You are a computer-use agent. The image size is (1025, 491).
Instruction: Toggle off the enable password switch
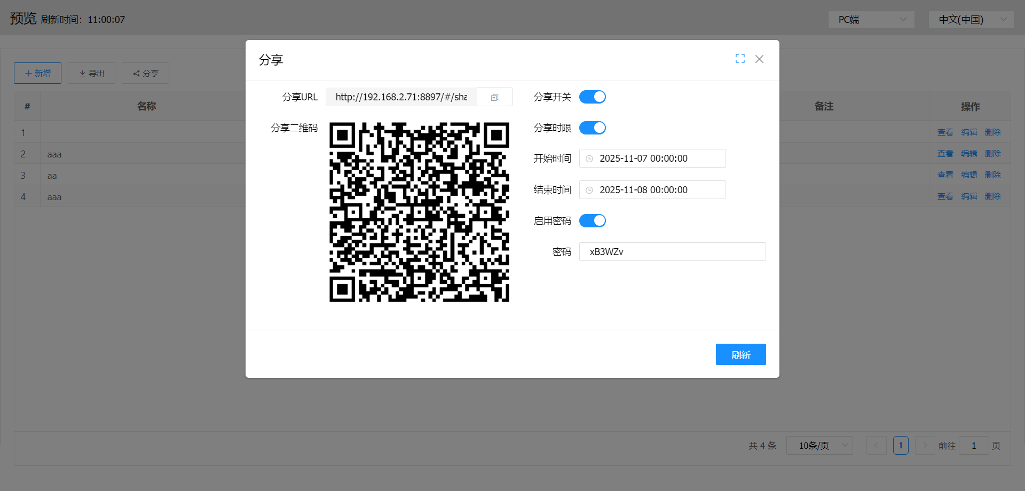click(x=593, y=221)
